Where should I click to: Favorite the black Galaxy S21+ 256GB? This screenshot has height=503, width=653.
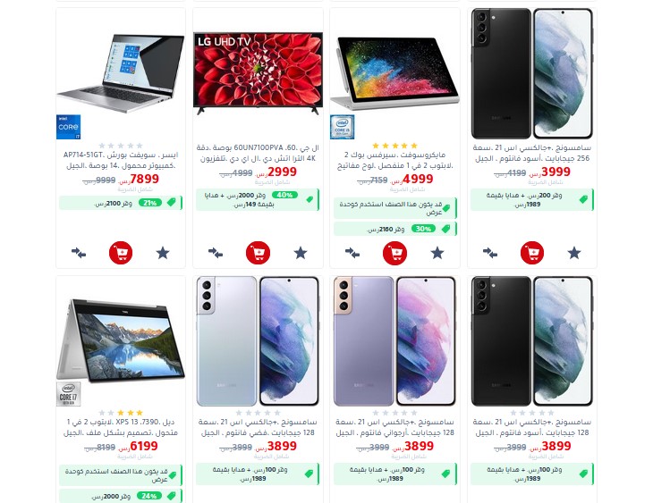click(574, 253)
